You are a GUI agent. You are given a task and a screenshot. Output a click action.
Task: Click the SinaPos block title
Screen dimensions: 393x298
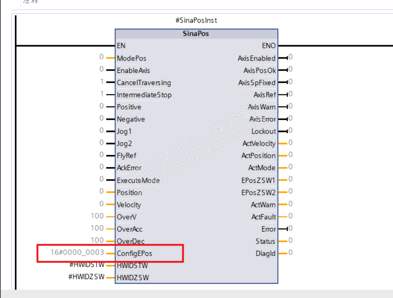(x=196, y=34)
